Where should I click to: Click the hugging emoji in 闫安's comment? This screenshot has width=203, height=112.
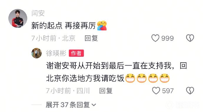coord(102,26)
